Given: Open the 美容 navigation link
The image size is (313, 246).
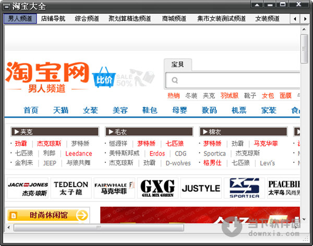Looking at the screenshot, I should pos(120,110).
